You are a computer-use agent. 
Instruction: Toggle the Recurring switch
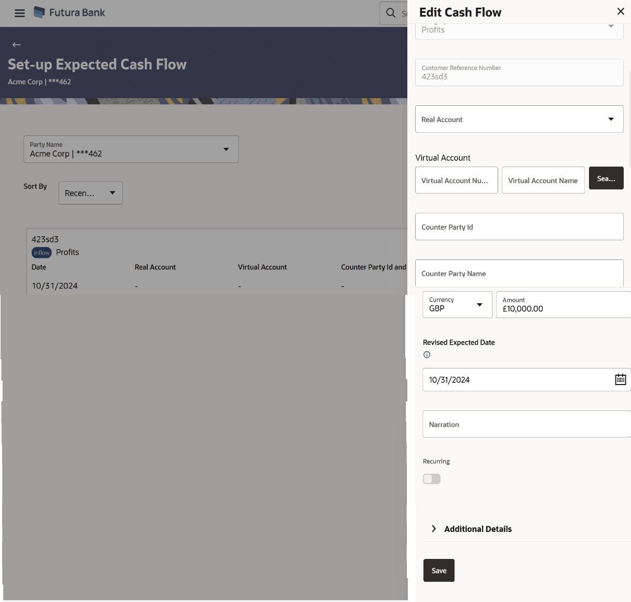pyautogui.click(x=432, y=479)
